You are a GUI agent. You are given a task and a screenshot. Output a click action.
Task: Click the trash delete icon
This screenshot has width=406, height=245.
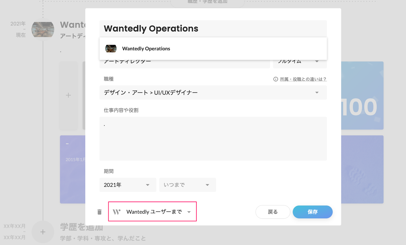pyautogui.click(x=99, y=212)
